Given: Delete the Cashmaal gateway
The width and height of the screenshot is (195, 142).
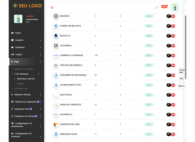Looking at the screenshot, I should [173, 46].
